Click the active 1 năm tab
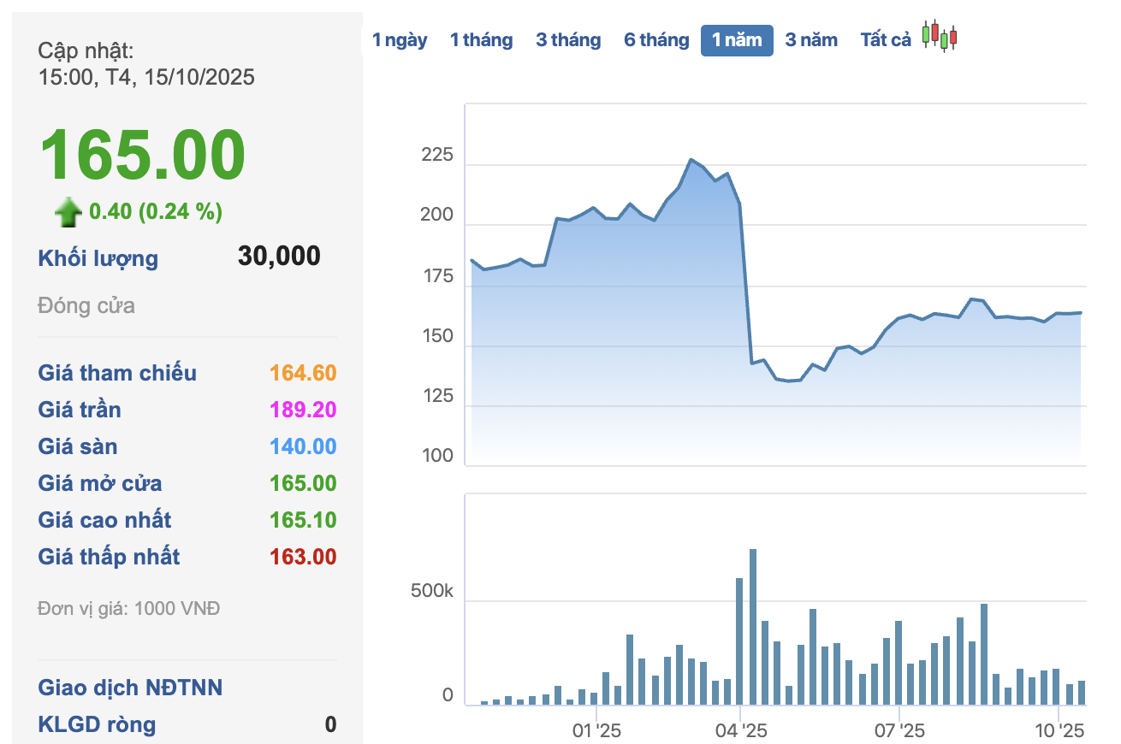This screenshot has width=1121, height=744. 737,40
